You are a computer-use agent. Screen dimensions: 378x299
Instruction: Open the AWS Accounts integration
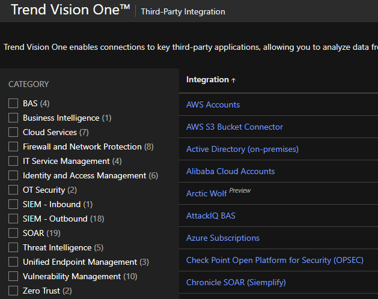(213, 104)
